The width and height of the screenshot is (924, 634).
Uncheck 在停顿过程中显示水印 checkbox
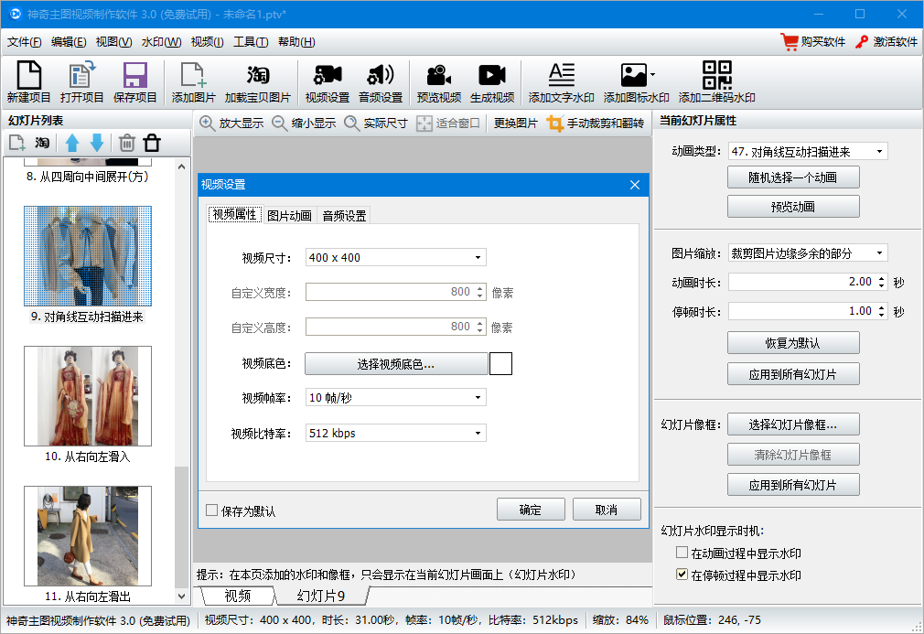tap(682, 575)
